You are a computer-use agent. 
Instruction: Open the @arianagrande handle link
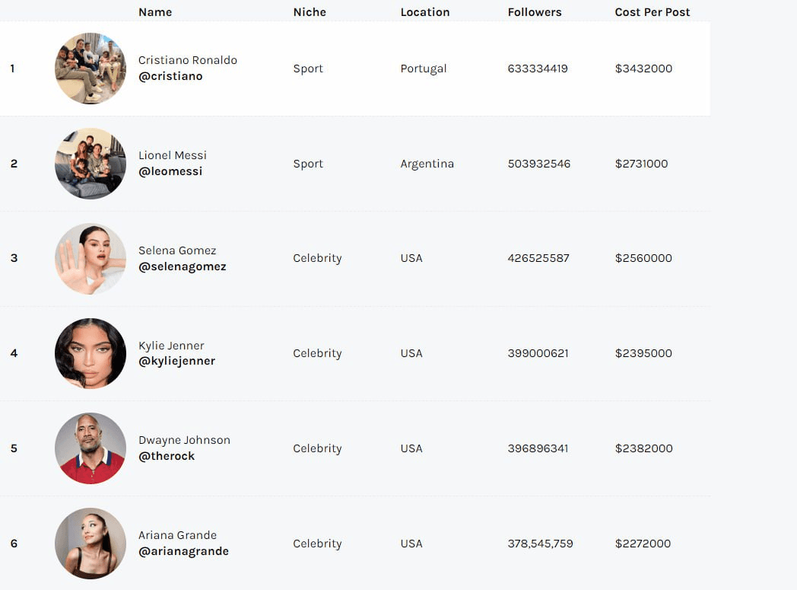183,551
